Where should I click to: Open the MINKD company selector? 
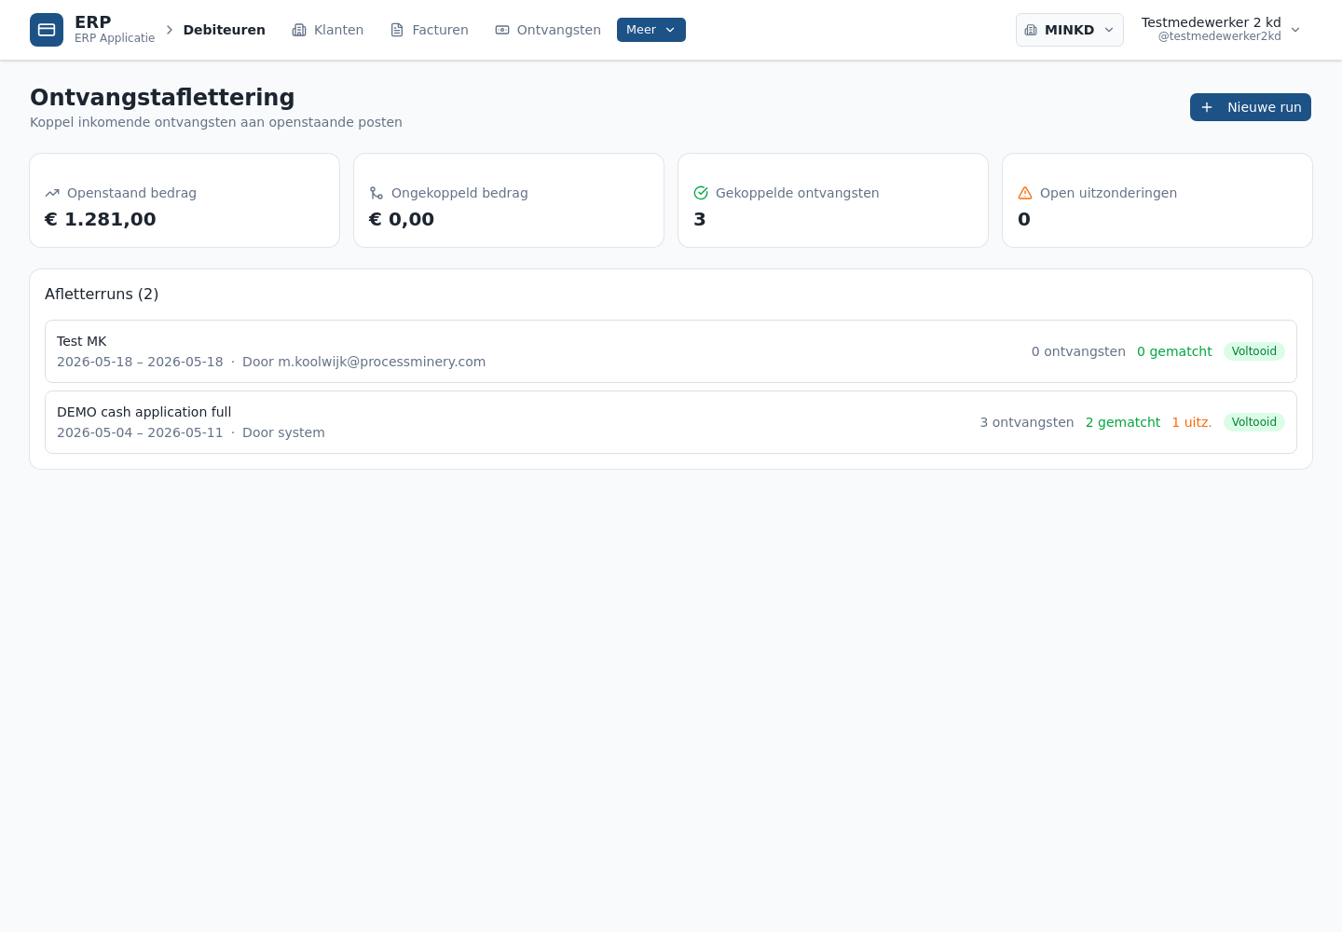[x=1070, y=30]
